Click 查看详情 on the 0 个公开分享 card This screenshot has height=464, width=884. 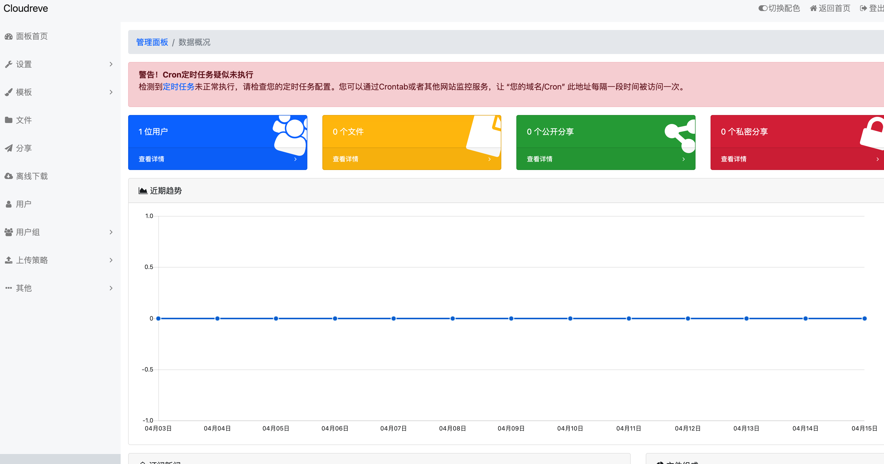(539, 159)
